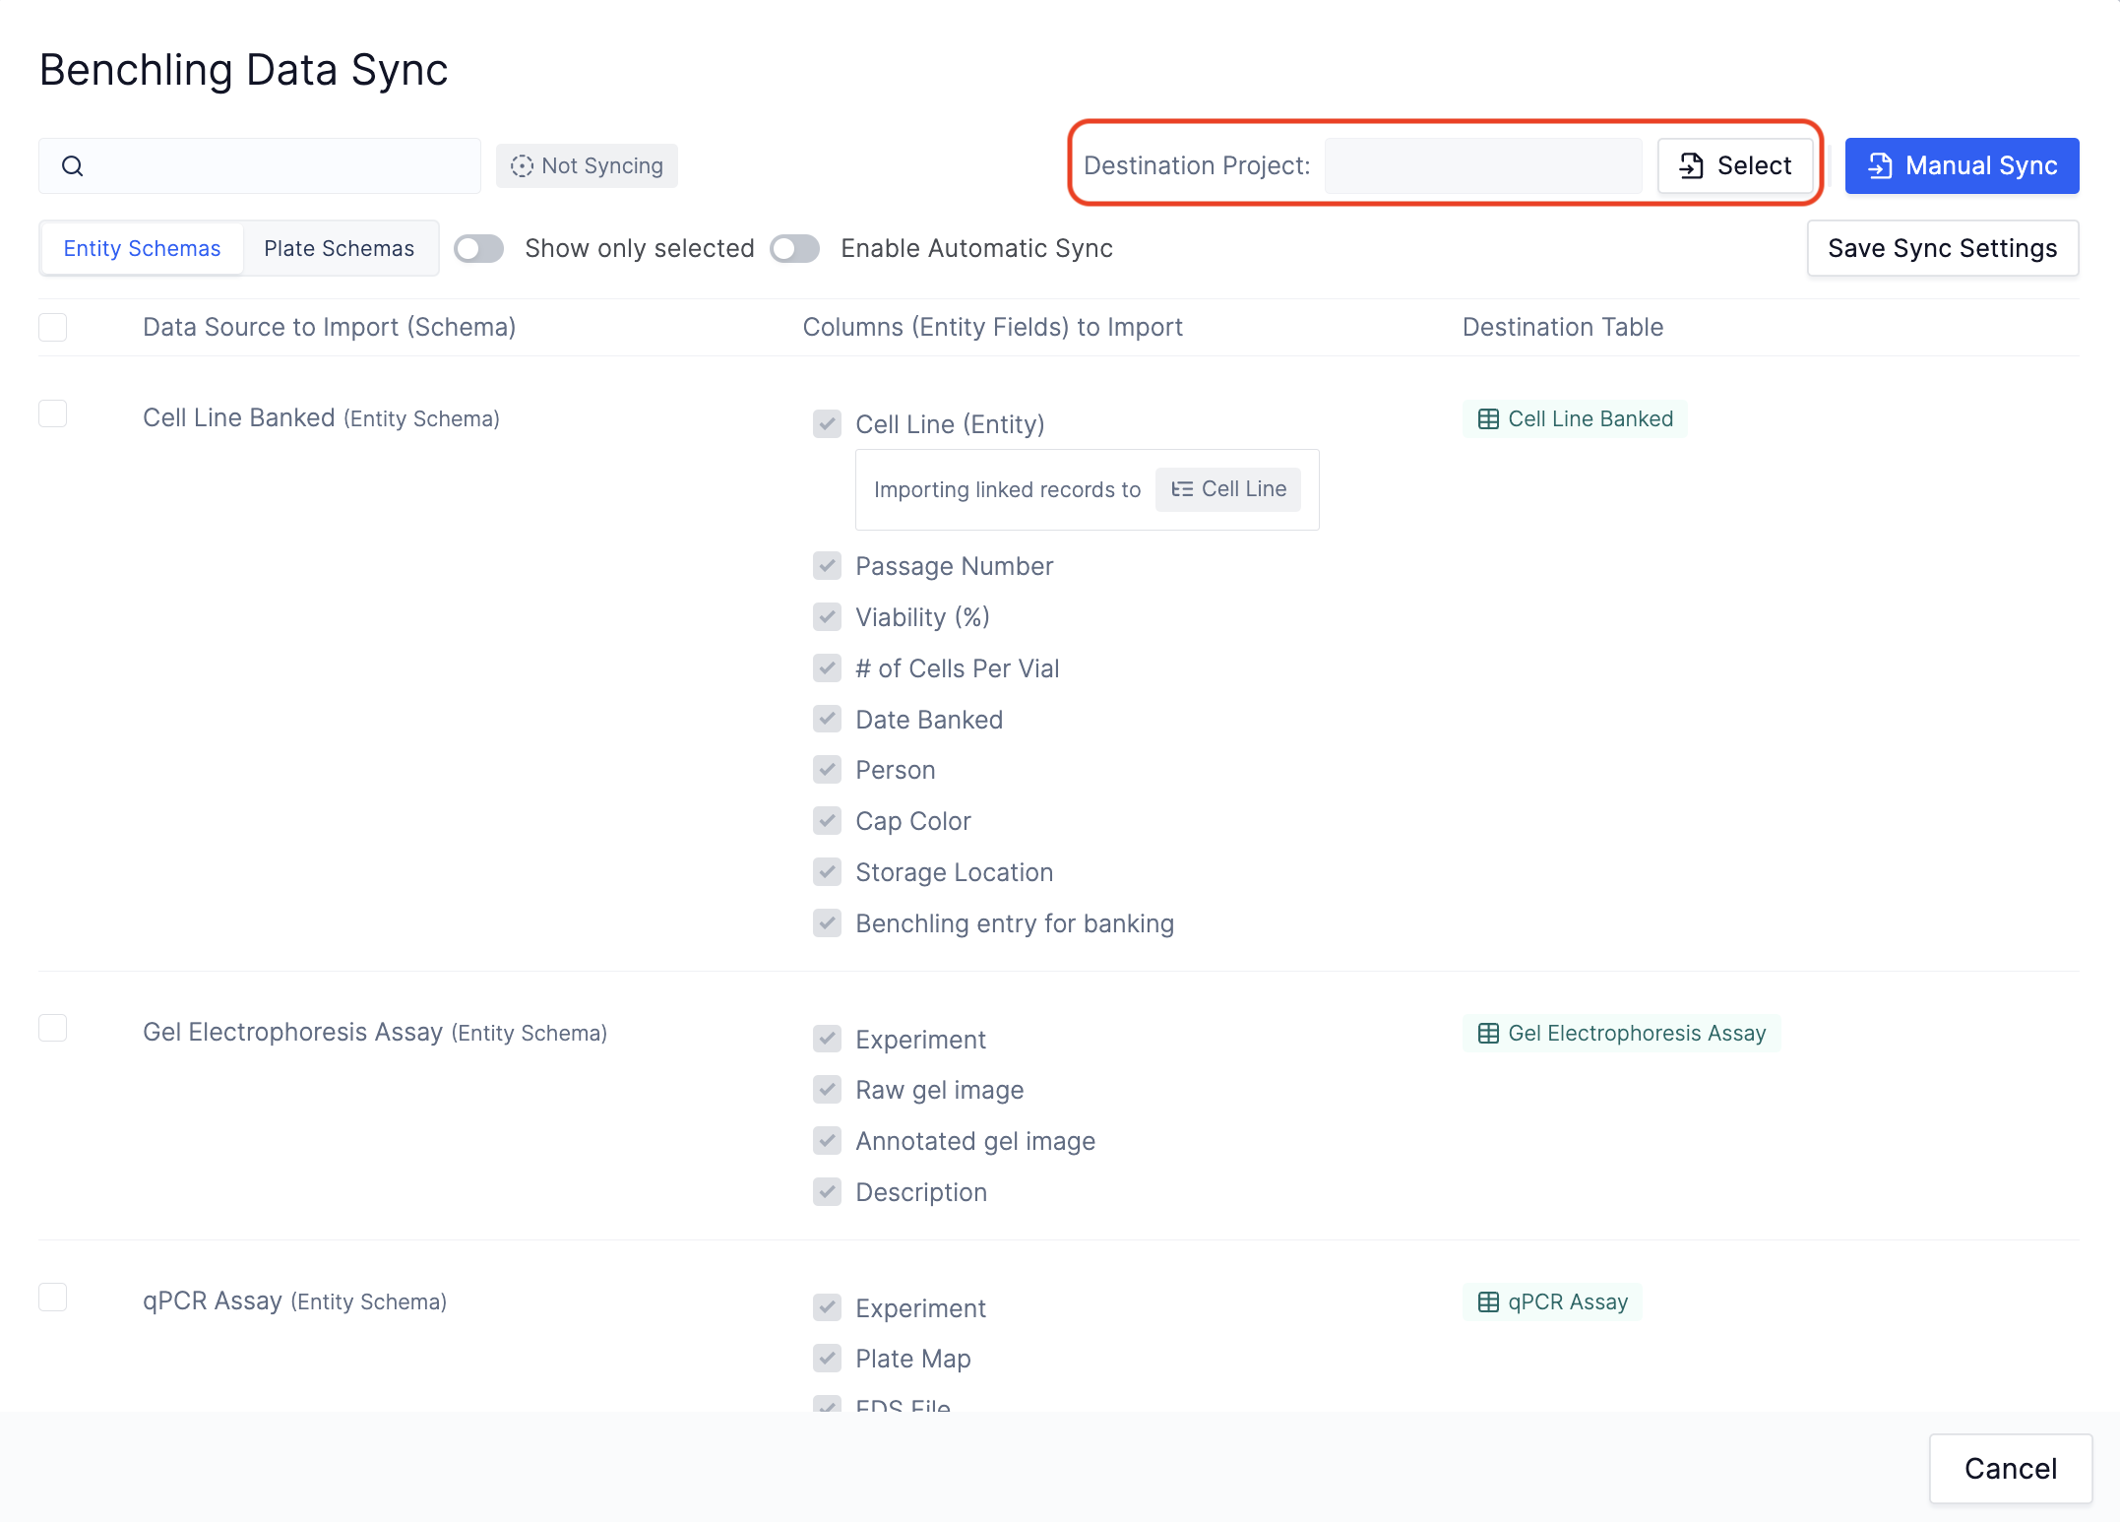Click the linked-records icon in Cell Line chip
The image size is (2120, 1522).
click(x=1182, y=489)
